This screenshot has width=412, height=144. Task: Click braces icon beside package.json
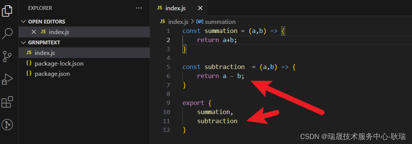point(29,74)
